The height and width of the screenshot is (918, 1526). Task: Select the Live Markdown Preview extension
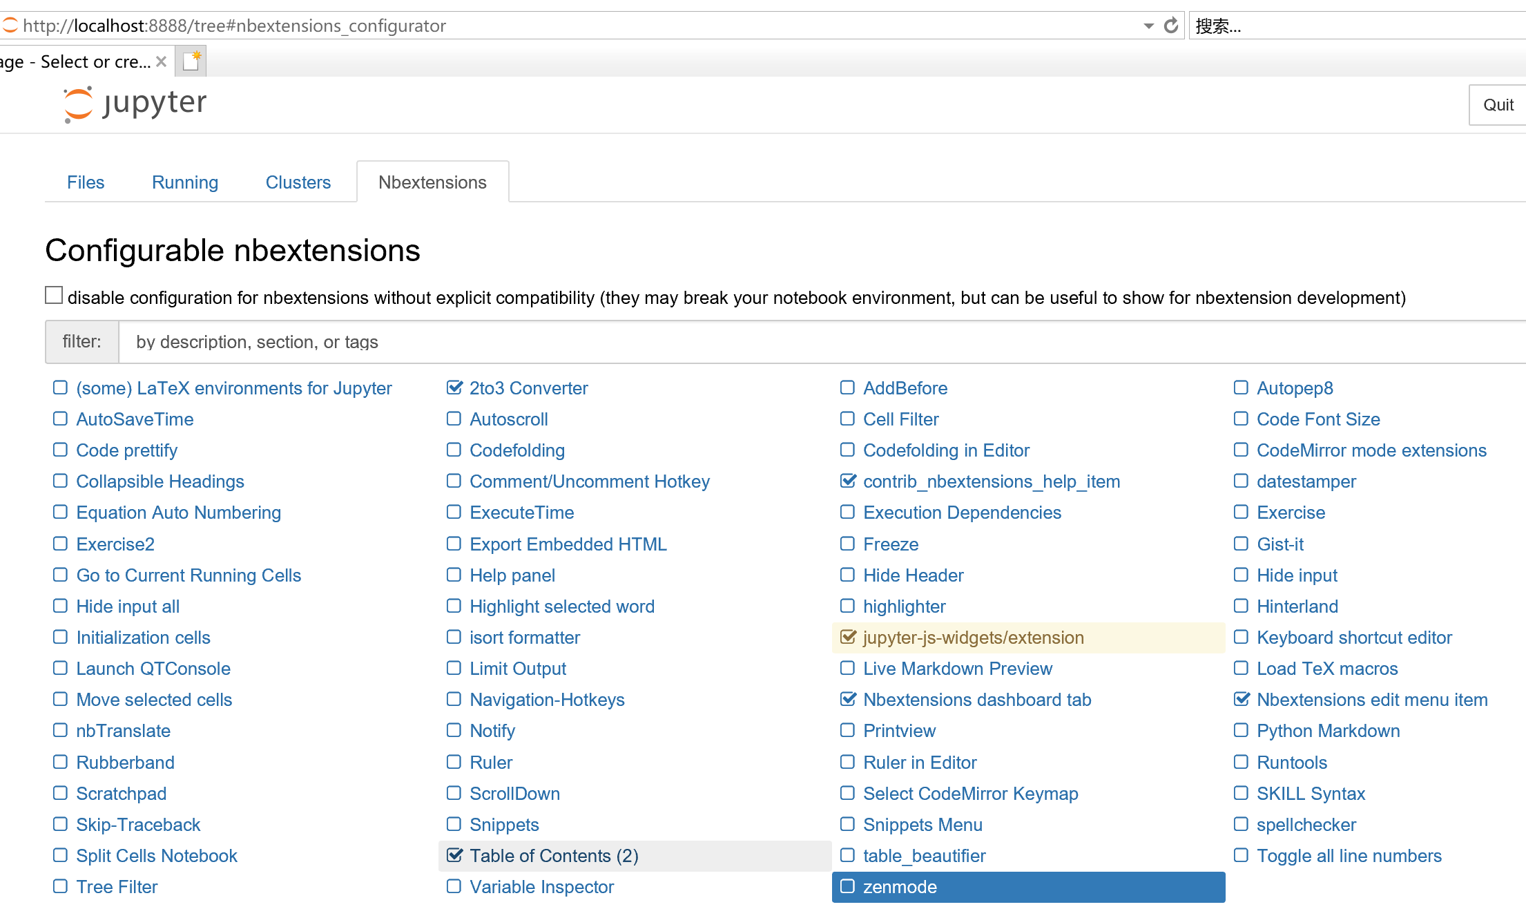(x=958, y=669)
